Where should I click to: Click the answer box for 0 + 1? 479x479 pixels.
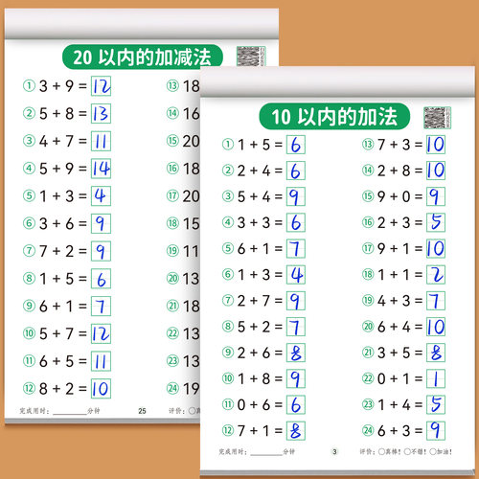pyautogui.click(x=436, y=378)
